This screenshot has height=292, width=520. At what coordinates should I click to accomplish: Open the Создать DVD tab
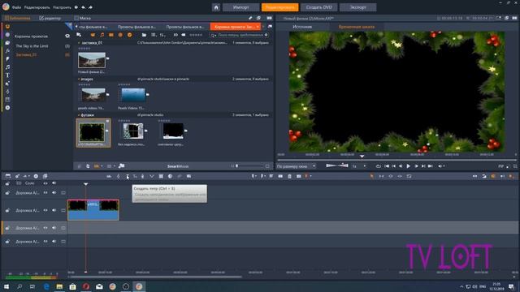pos(319,7)
